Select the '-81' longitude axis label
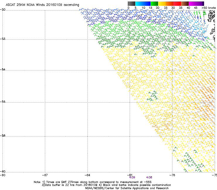This screenshot has height=190, width=217. coord(130,175)
